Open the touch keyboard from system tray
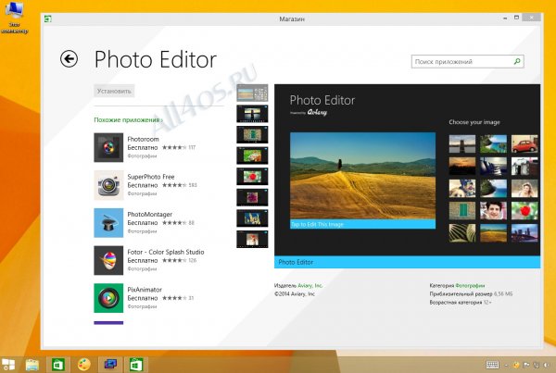The height and width of the screenshot is (373, 556). point(491,364)
